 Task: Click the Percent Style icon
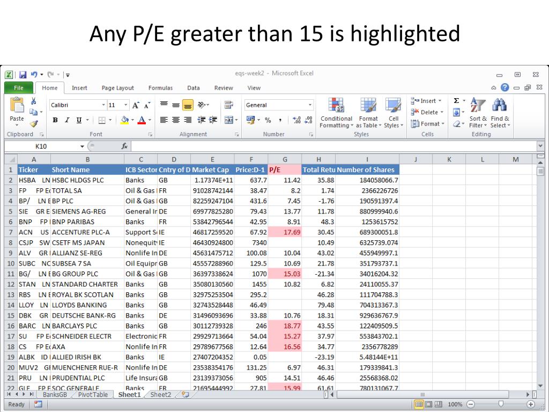(268, 120)
